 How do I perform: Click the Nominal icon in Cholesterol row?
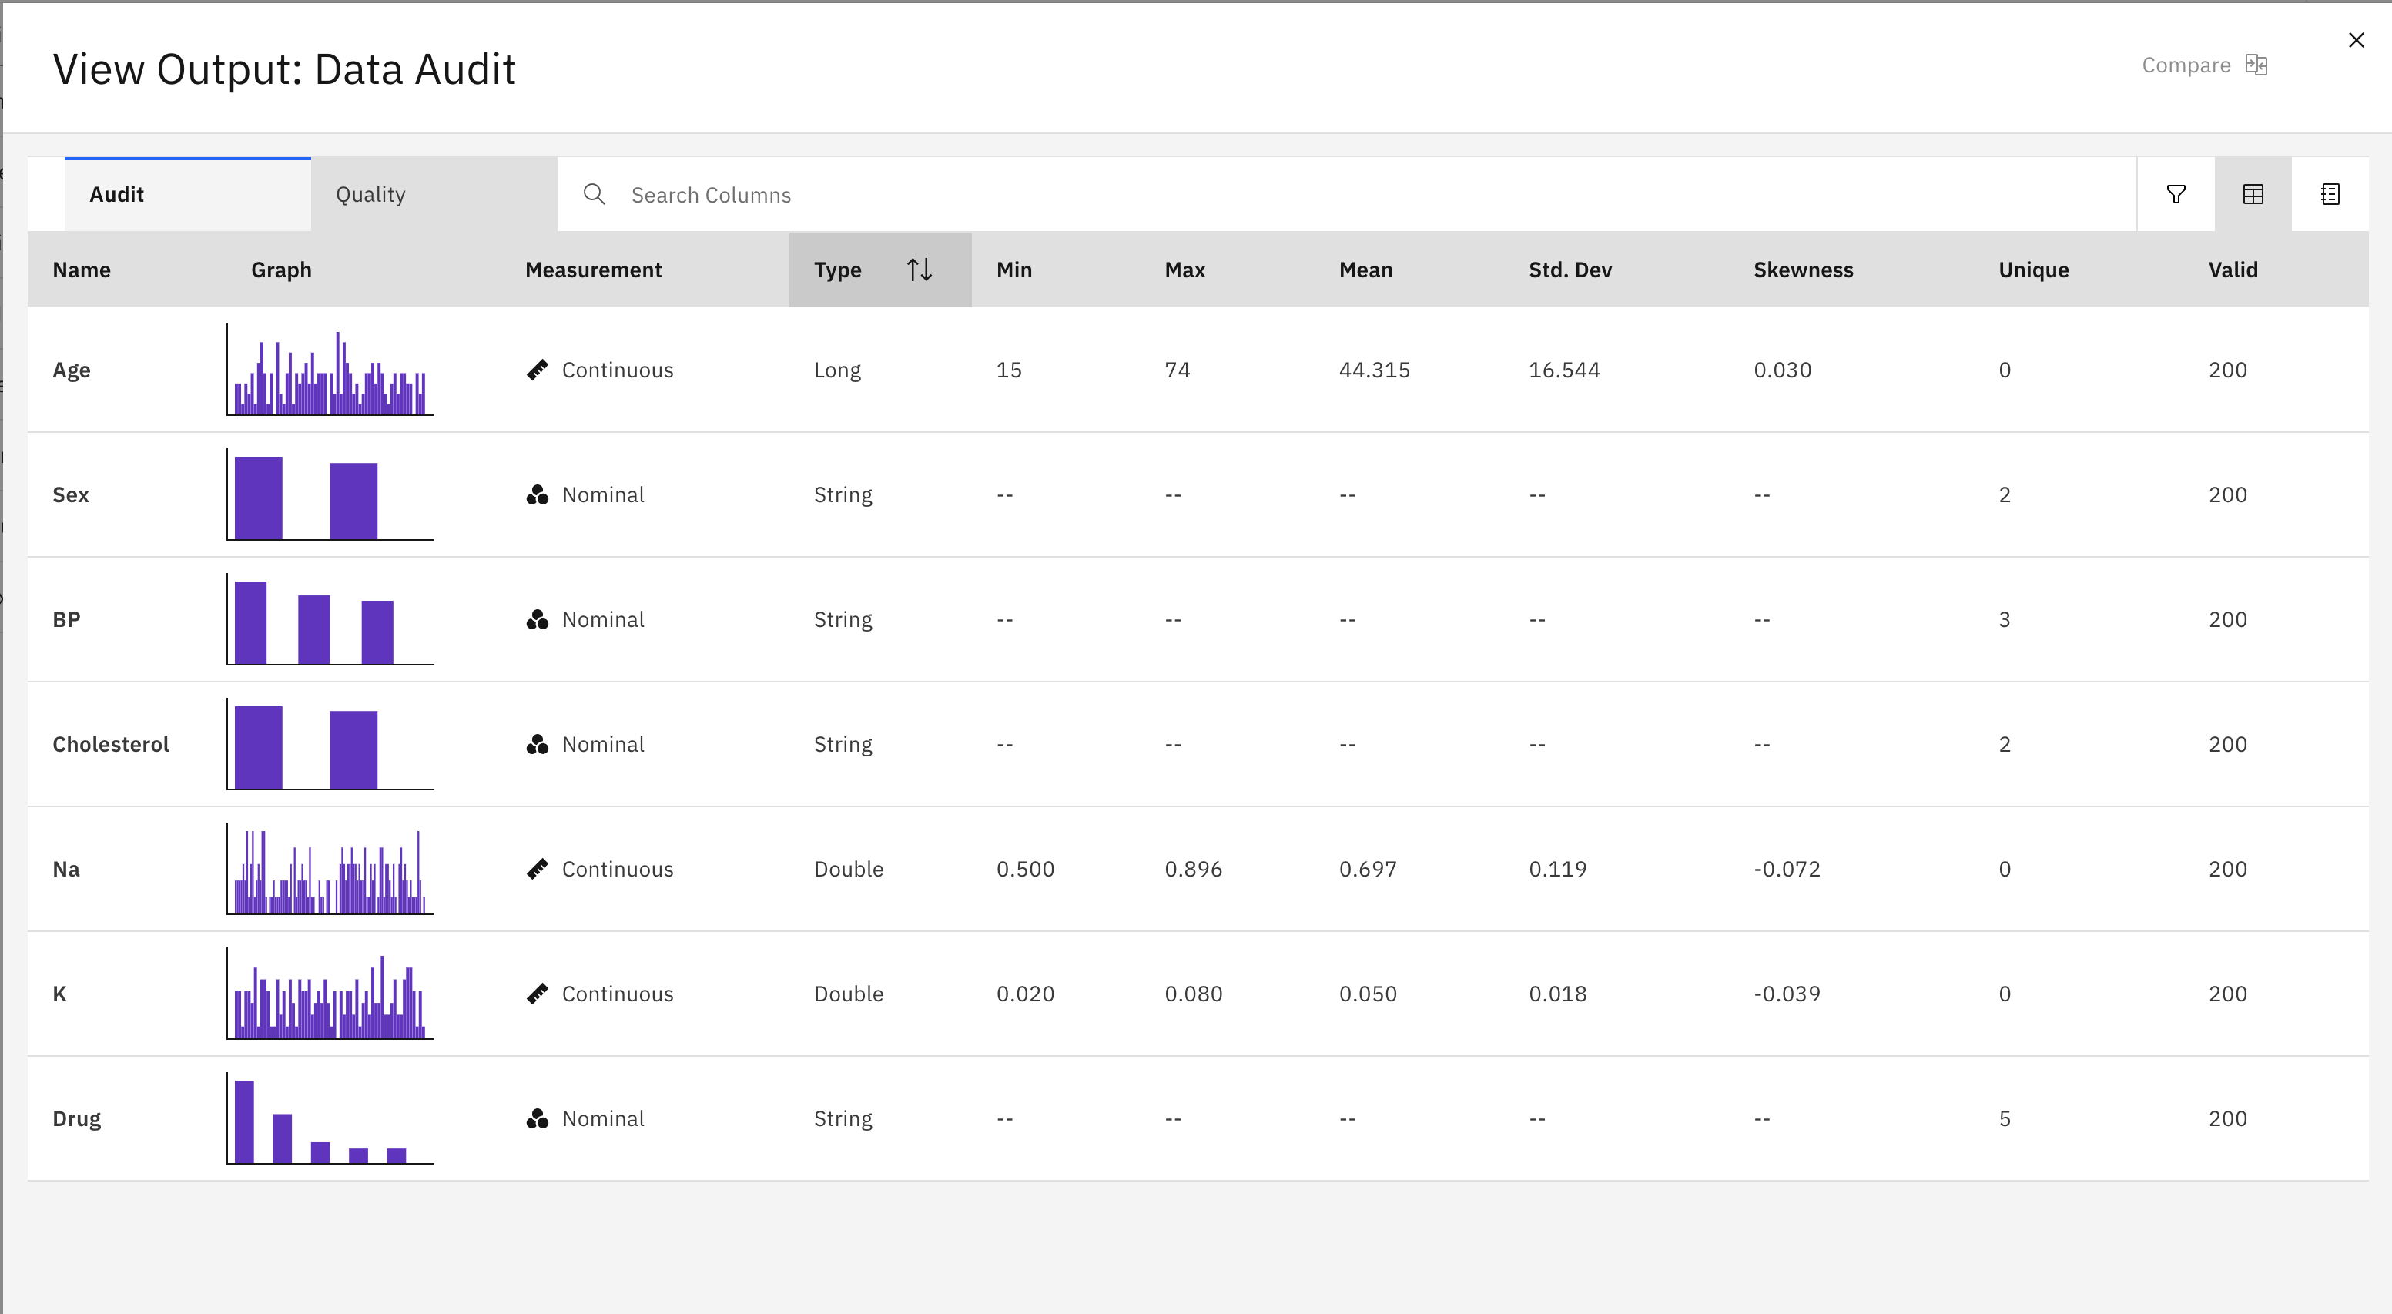[537, 744]
